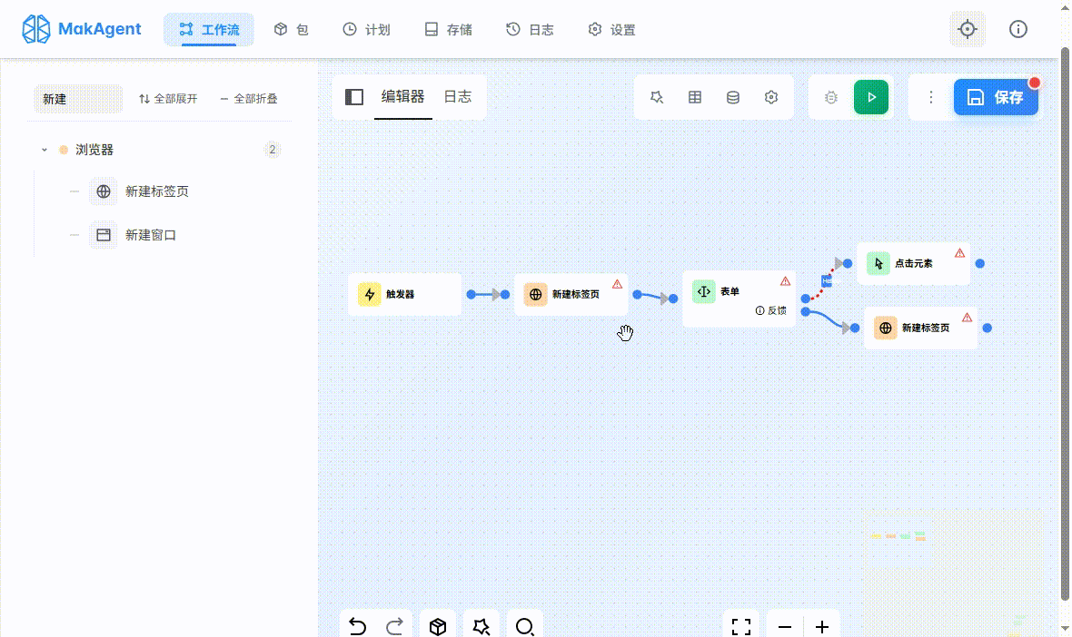Open the three-dot more options menu
Screen dimensions: 1072x637
click(x=930, y=97)
